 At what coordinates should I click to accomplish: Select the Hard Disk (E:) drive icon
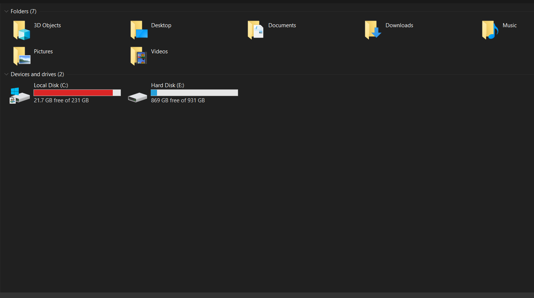click(x=137, y=97)
